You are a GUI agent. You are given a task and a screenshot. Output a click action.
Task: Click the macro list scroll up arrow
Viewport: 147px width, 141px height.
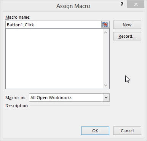pos(105,32)
